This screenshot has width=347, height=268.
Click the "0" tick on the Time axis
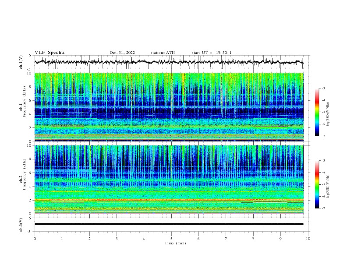click(x=35, y=239)
